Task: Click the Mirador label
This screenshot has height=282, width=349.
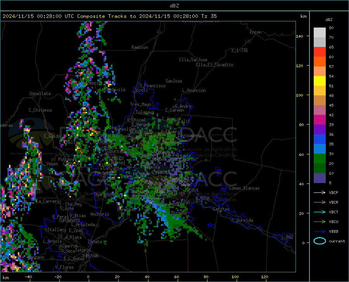Action: pyautogui.click(x=179, y=213)
